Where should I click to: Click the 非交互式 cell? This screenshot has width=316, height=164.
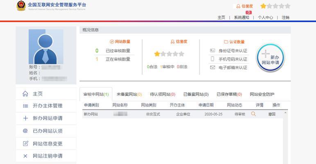coord(153,114)
